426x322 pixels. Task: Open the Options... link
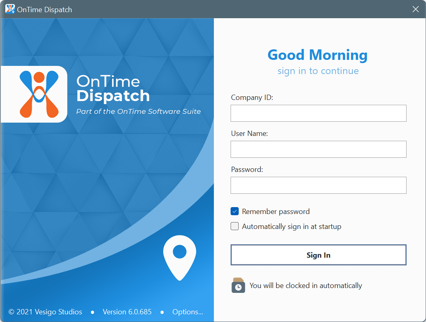(x=188, y=311)
